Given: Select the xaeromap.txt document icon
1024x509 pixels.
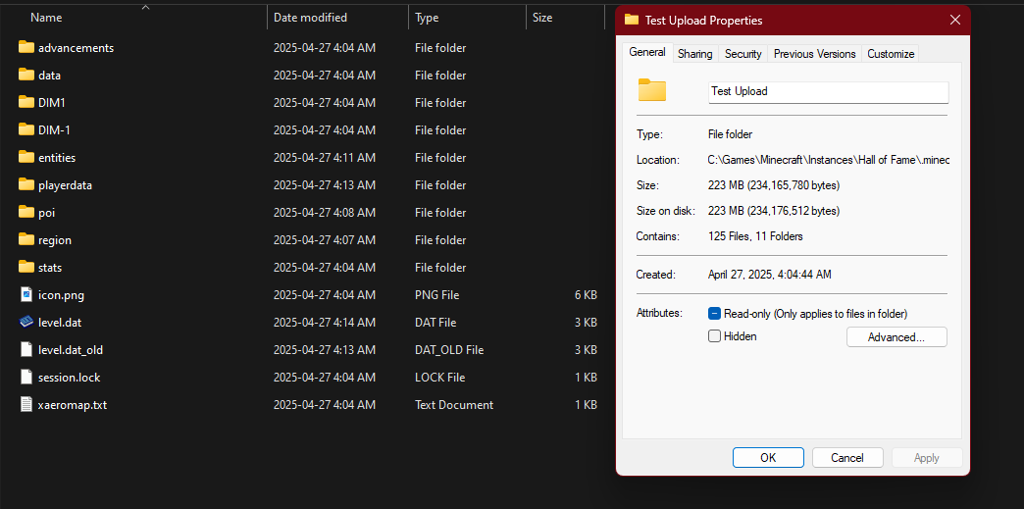Looking at the screenshot, I should click(x=26, y=404).
